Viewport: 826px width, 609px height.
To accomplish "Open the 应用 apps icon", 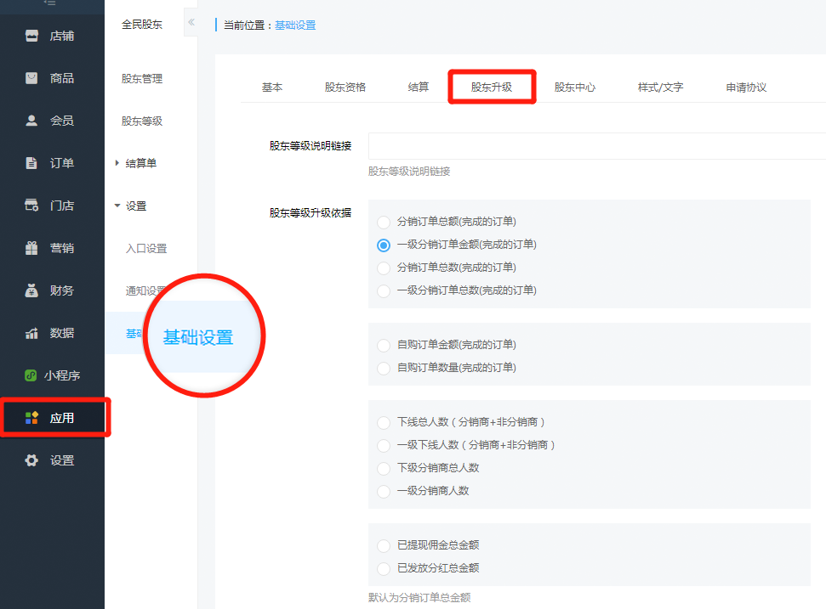I will pyautogui.click(x=31, y=418).
